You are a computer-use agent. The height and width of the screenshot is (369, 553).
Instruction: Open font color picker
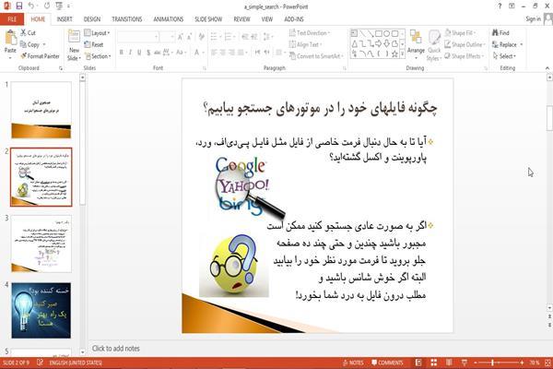(x=199, y=53)
